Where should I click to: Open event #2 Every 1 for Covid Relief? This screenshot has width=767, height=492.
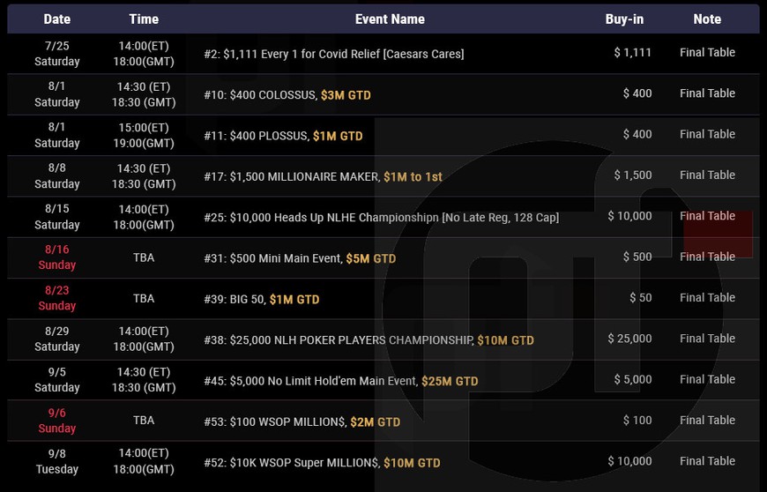333,54
